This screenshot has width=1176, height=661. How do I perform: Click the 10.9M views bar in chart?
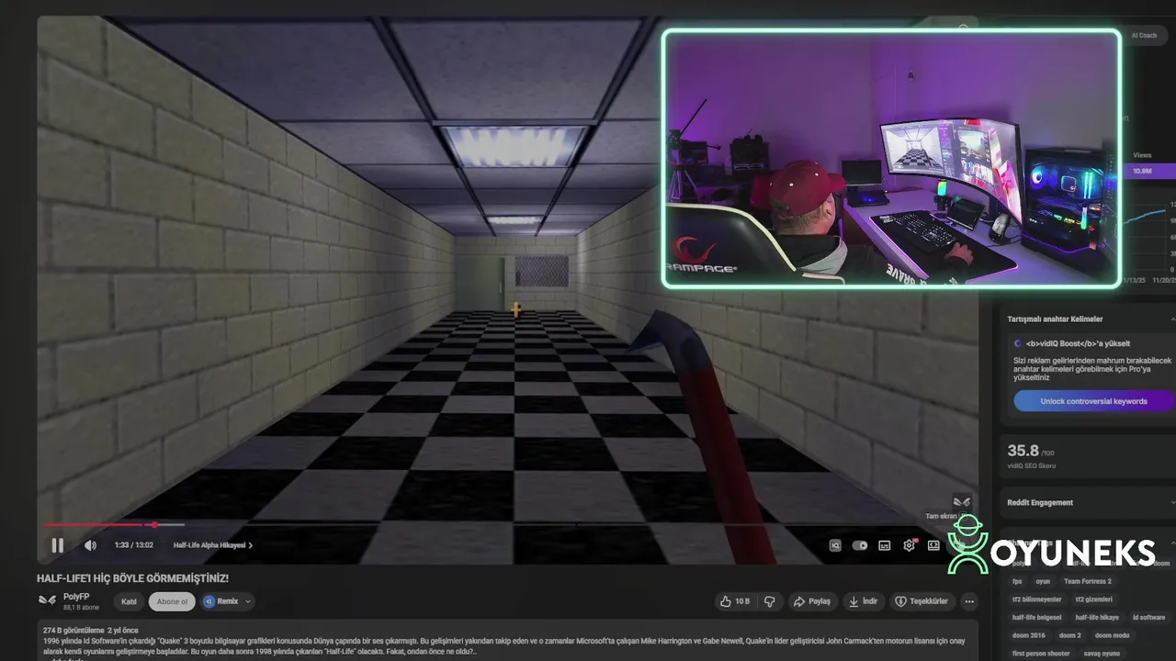click(1149, 171)
